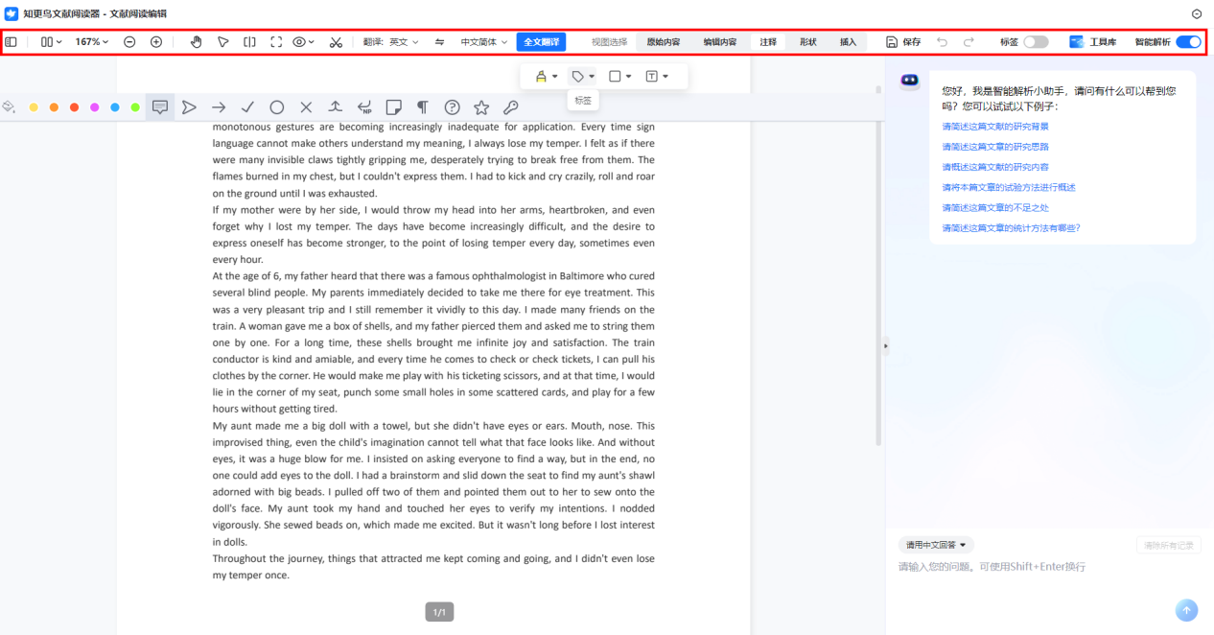Click the 保存 save button
1214x635 pixels.
(903, 42)
